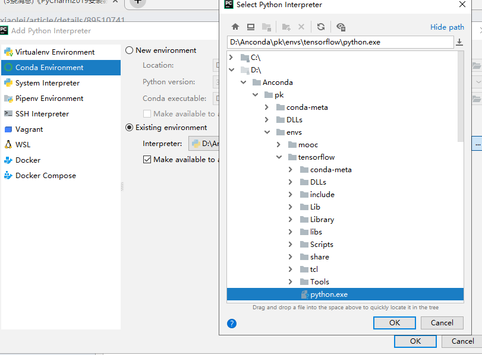Click the Interpreter dropdown field
482x355 pixels.
click(204, 144)
